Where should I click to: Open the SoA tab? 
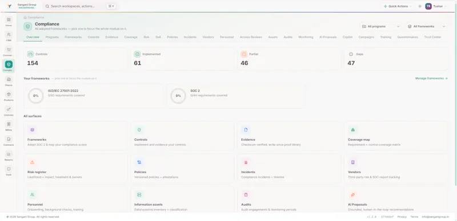tap(158, 37)
